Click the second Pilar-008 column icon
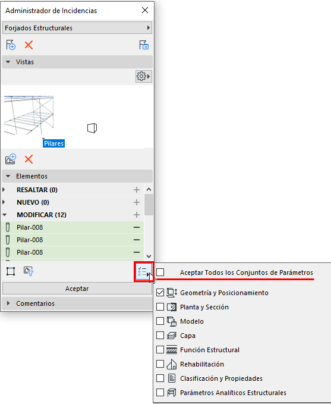This screenshot has width=331, height=404. (8, 240)
